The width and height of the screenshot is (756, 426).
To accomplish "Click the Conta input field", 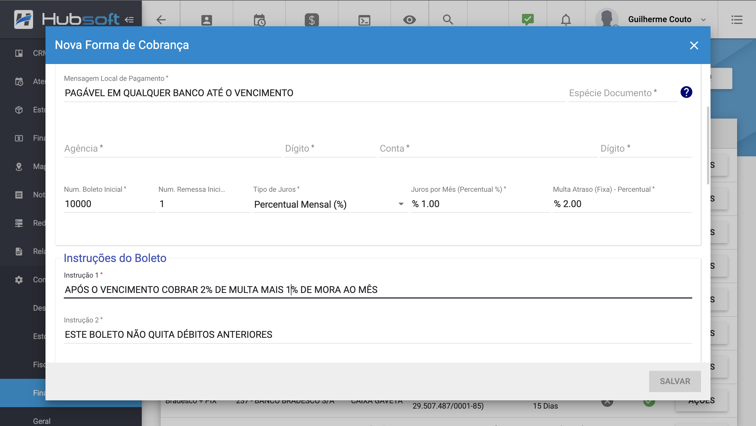I will (488, 148).
